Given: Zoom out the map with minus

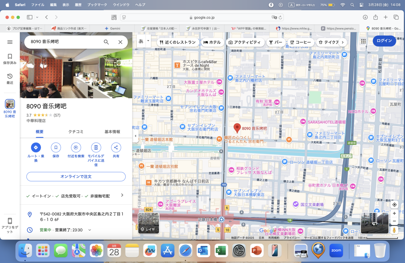Looking at the screenshot, I should click(x=394, y=221).
